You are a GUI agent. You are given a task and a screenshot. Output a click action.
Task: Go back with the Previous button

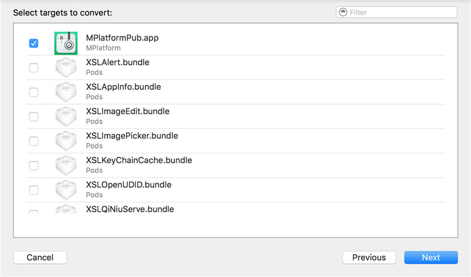pos(369,258)
